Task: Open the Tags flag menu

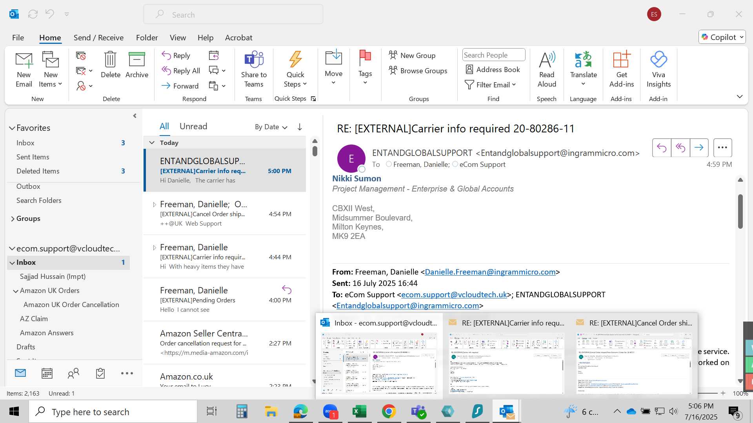Action: (365, 67)
